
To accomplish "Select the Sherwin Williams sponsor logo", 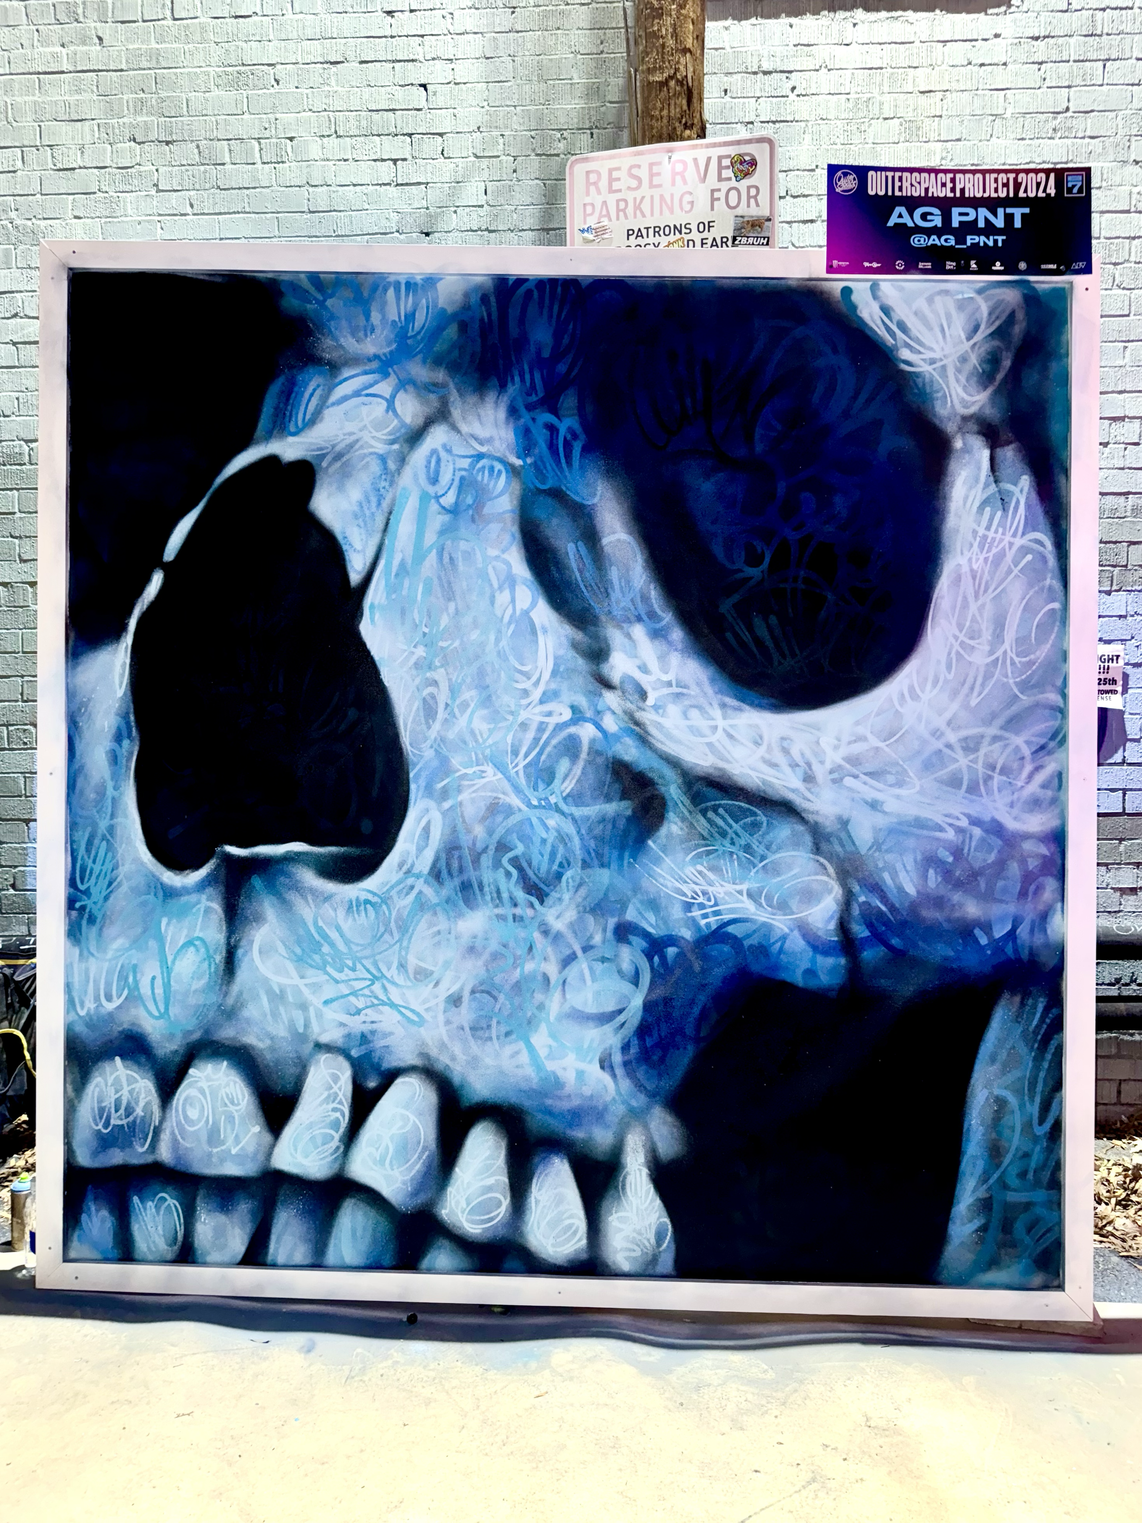I will coord(925,265).
